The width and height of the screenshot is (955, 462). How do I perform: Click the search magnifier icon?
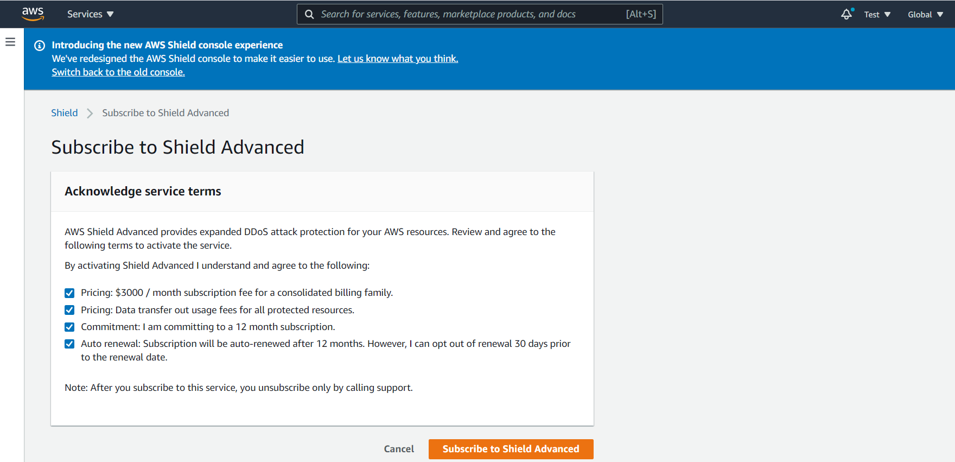tap(309, 14)
